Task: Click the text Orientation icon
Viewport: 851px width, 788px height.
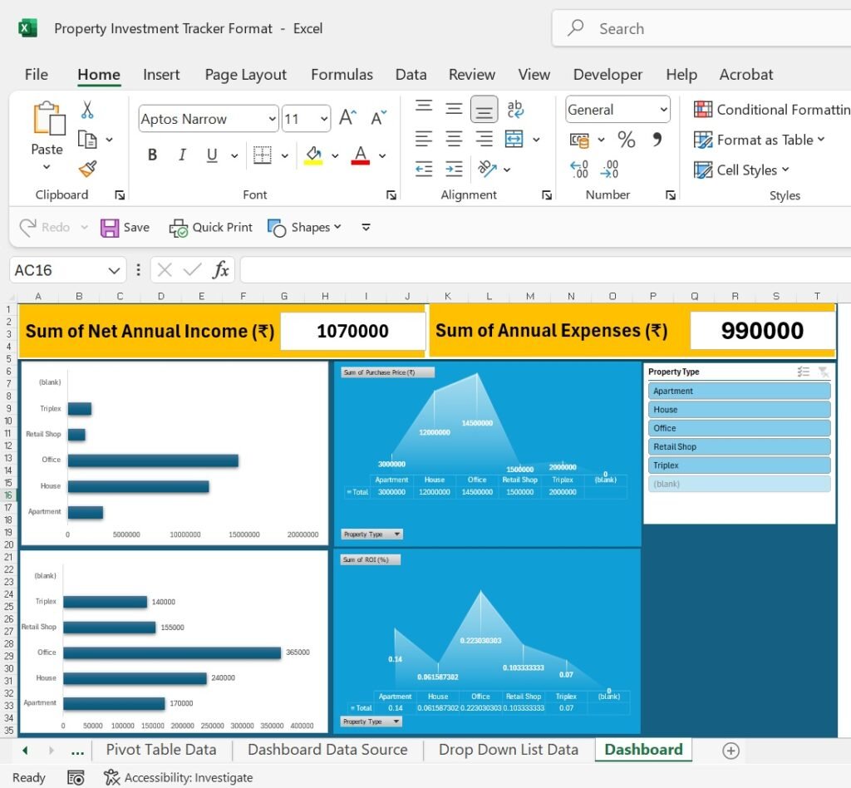Action: pos(487,169)
